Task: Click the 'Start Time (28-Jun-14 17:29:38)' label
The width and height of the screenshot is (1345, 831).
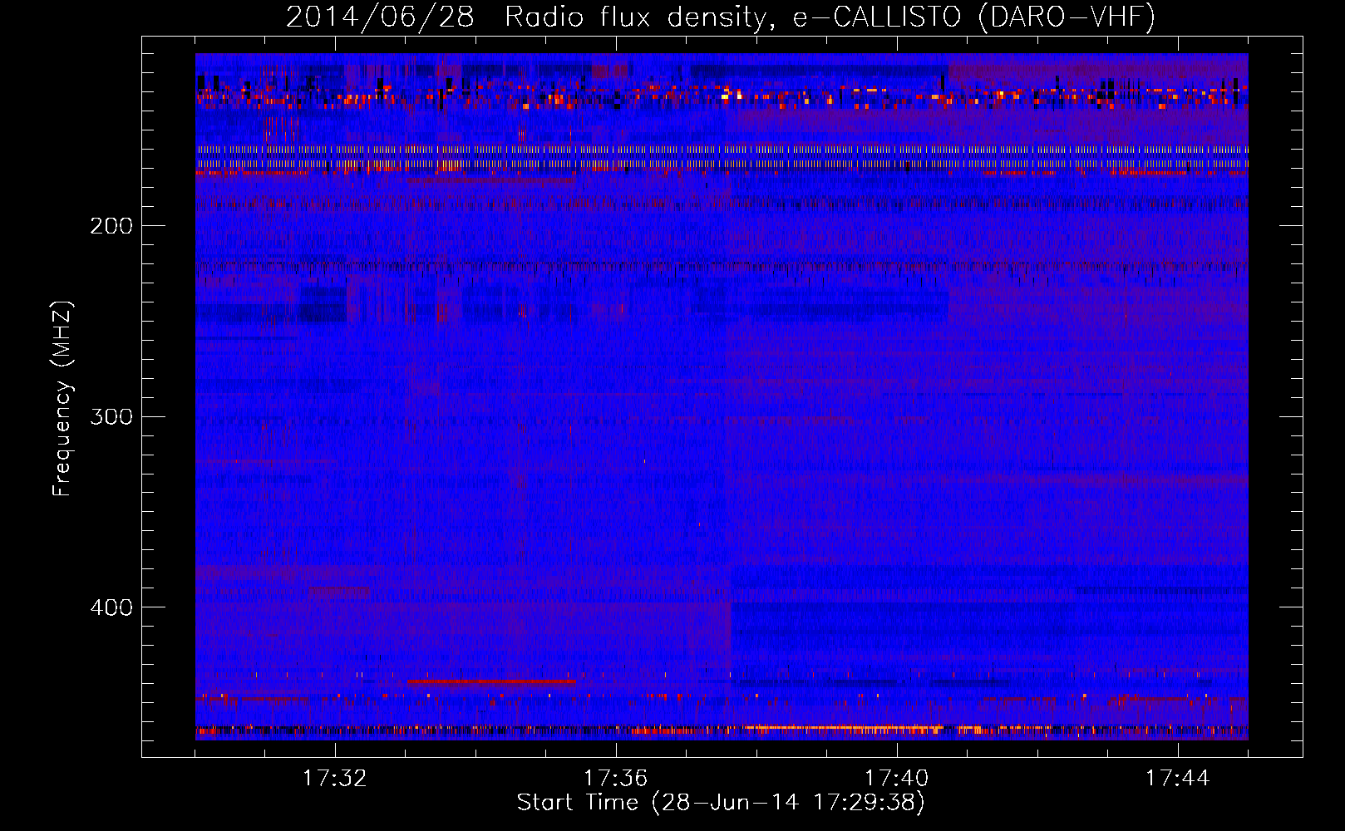Action: click(721, 803)
